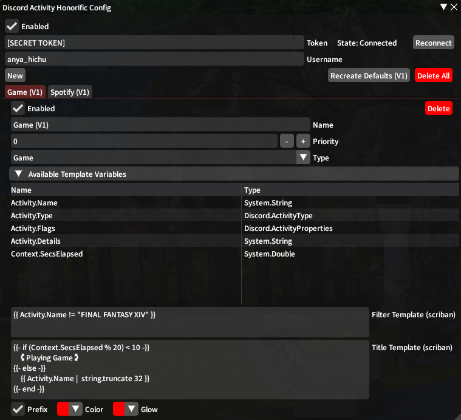Open the Type dropdown showing Game

[303, 157]
